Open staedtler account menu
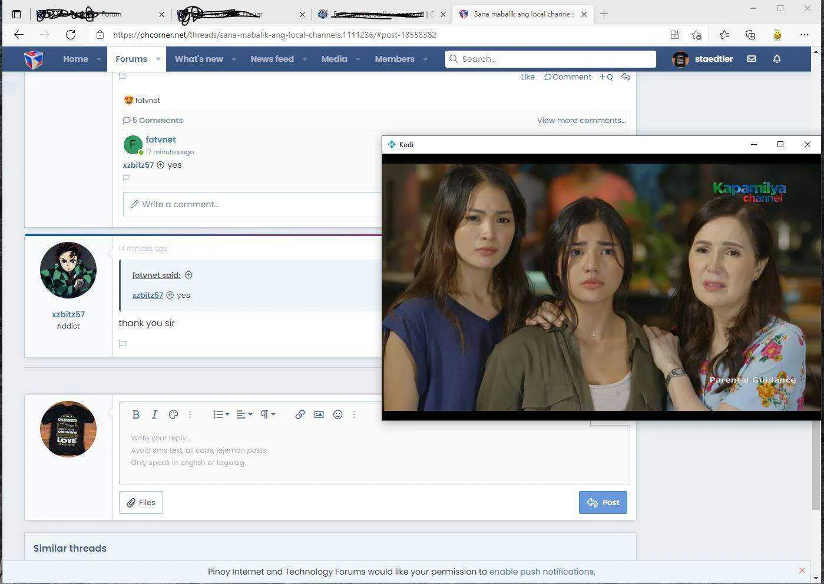Viewport: 824px width, 584px height. click(x=703, y=59)
